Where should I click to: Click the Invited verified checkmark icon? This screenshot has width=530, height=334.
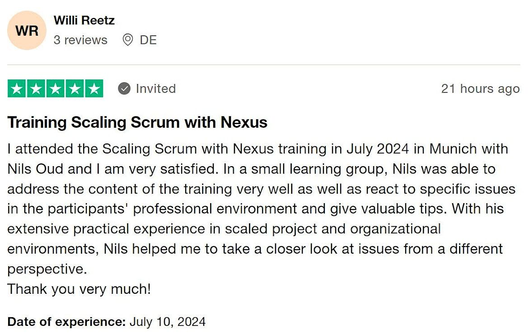click(124, 89)
